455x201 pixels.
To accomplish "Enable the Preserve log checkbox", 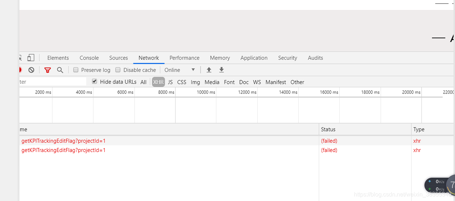I will pyautogui.click(x=76, y=70).
